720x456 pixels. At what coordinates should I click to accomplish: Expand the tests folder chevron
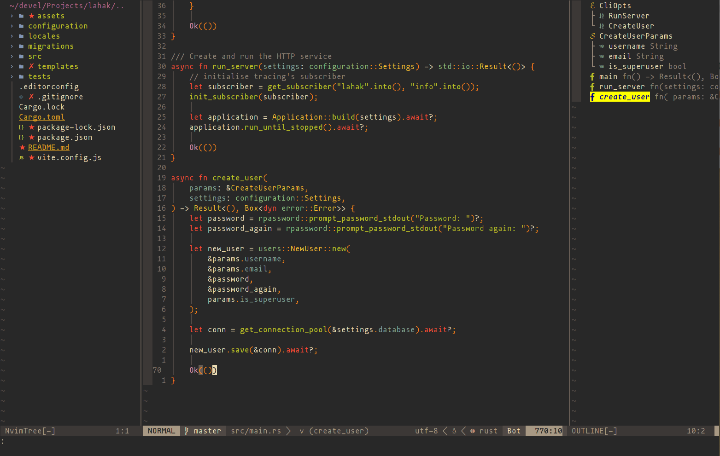[x=12, y=77]
